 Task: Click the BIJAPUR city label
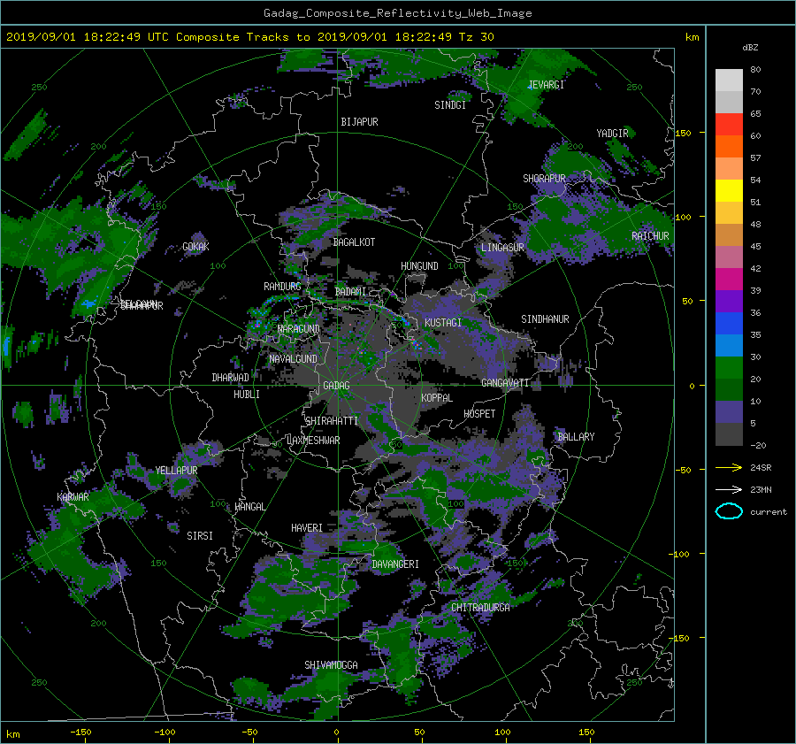pyautogui.click(x=359, y=122)
